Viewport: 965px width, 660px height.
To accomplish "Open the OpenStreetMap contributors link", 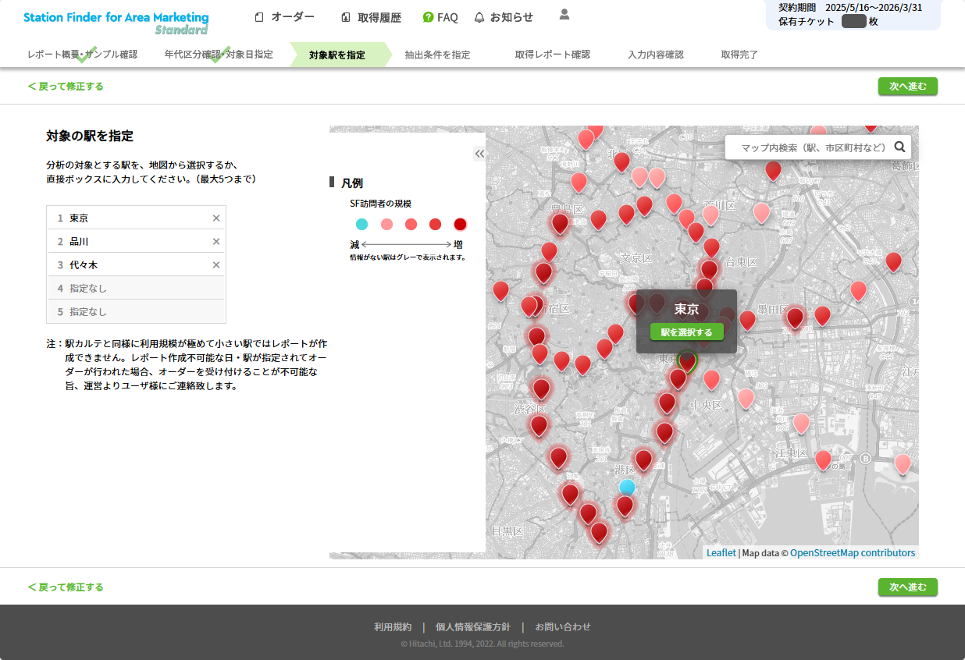I will click(852, 553).
